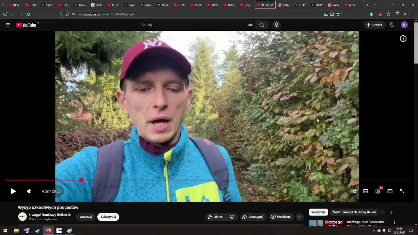Click the URL address bar

pos(198,14)
